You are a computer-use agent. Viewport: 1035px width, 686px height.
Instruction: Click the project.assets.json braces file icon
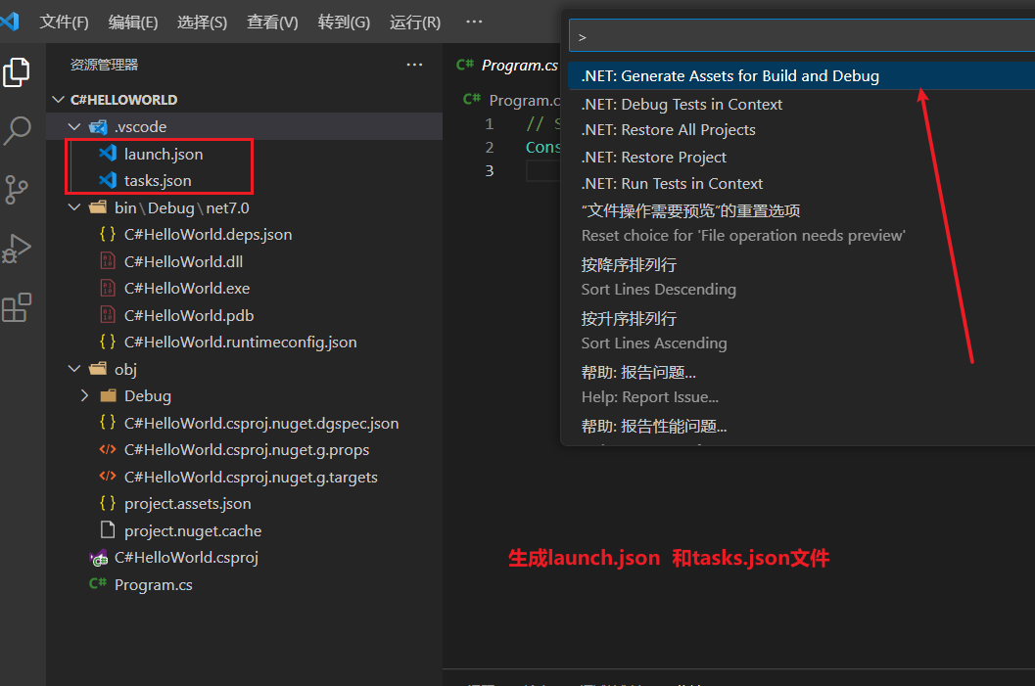click(x=108, y=503)
